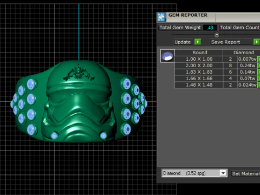Click the 0.07tw weight cell
The height and width of the screenshot is (195, 260).
point(247,79)
